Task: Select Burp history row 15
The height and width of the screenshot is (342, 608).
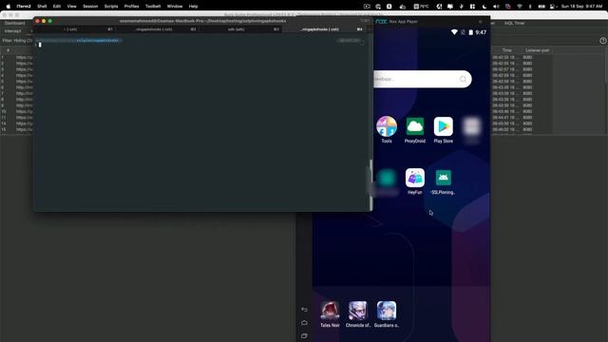Action: (x=17, y=129)
